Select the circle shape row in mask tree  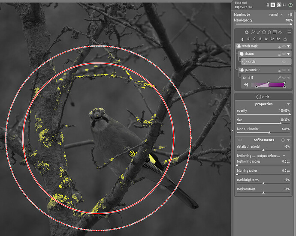[266, 61]
